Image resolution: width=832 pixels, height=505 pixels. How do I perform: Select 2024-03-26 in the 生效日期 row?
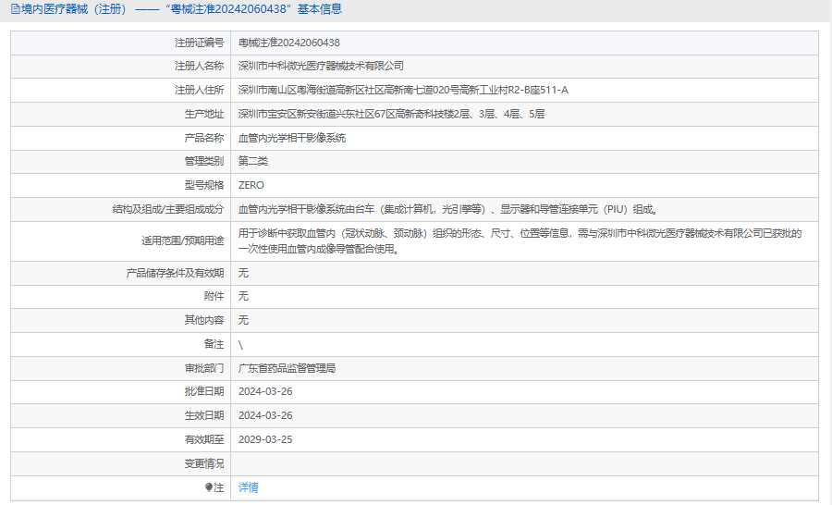coord(265,415)
